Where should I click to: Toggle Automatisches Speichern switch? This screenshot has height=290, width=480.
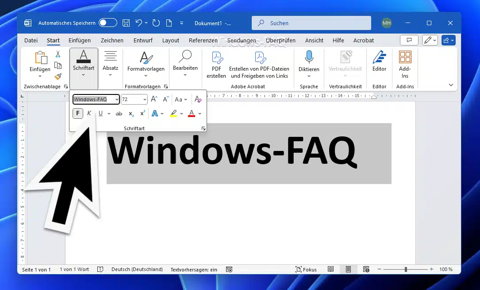(108, 23)
